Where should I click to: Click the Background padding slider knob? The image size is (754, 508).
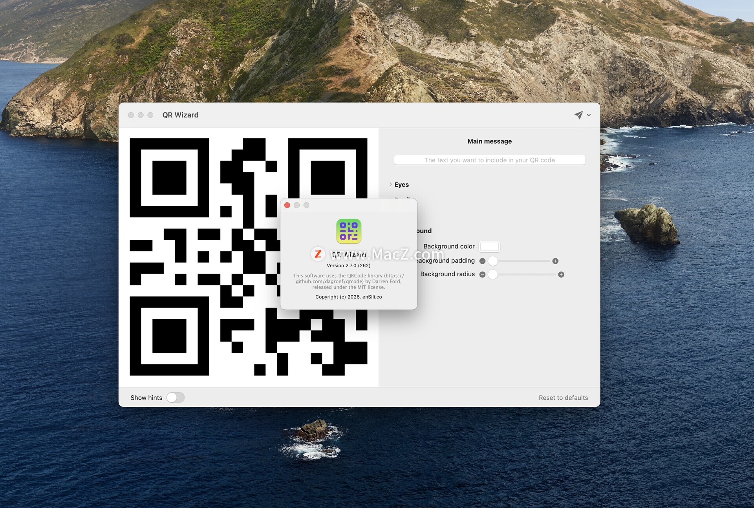click(493, 261)
